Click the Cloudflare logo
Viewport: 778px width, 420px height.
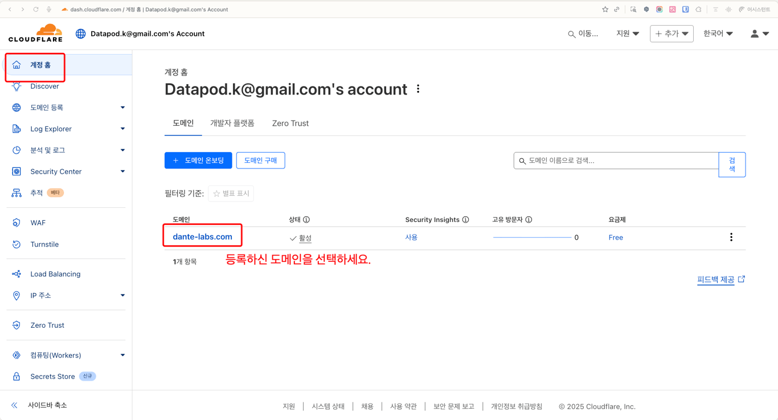[36, 34]
